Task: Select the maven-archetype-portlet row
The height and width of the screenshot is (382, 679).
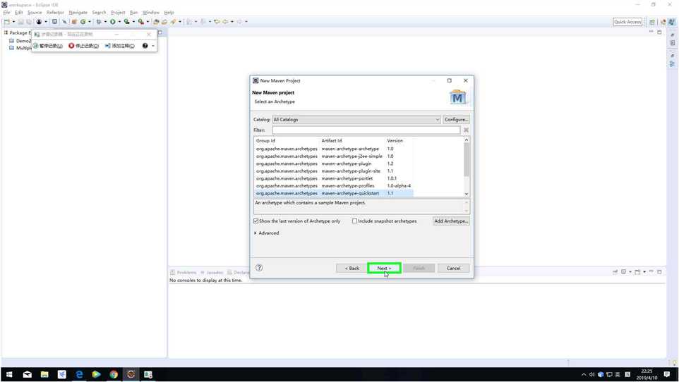Action: click(333, 179)
